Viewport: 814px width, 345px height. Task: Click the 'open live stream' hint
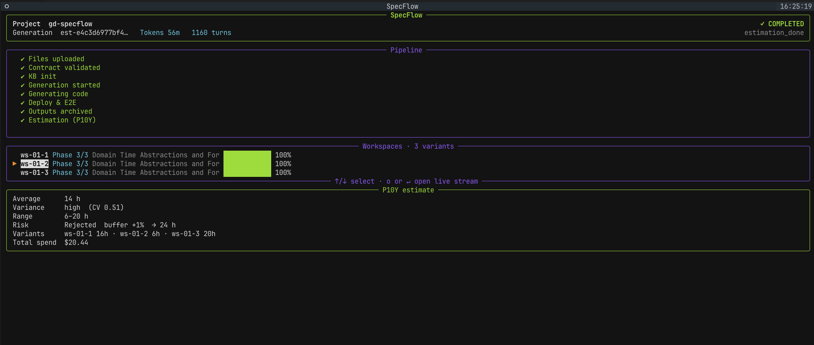[446, 181]
